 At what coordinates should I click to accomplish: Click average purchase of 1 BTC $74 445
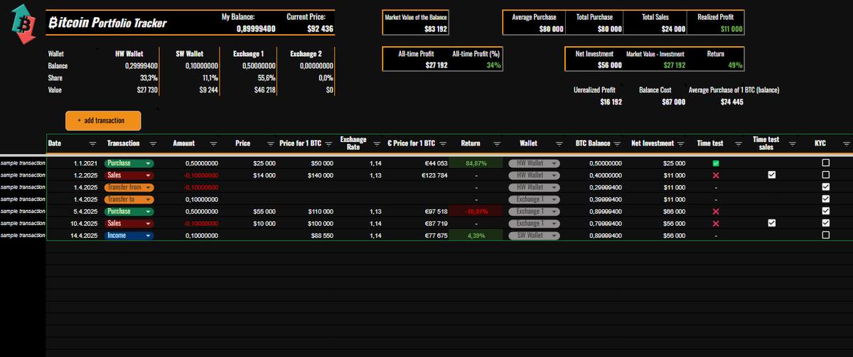(732, 102)
